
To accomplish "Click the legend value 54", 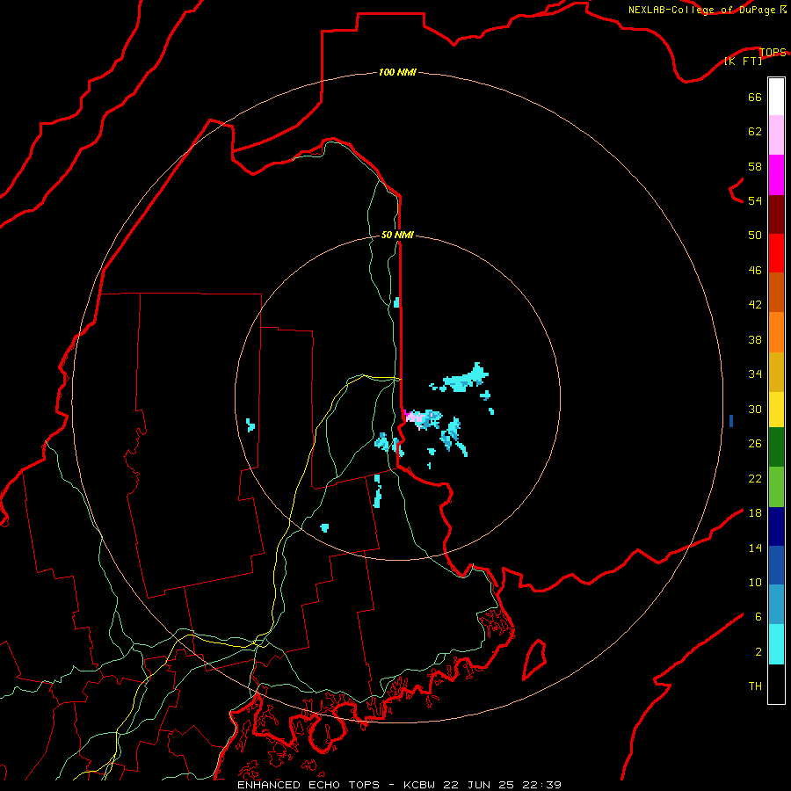I will click(x=755, y=200).
